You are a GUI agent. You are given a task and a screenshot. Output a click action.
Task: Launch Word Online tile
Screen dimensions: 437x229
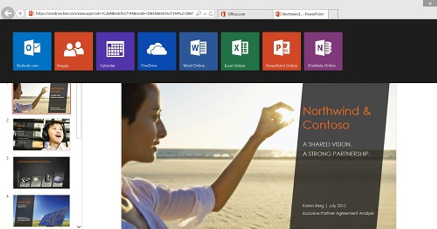(x=198, y=51)
